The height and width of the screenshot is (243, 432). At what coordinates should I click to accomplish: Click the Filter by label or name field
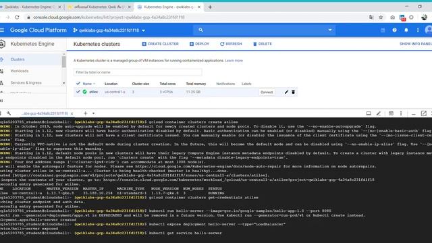138,72
